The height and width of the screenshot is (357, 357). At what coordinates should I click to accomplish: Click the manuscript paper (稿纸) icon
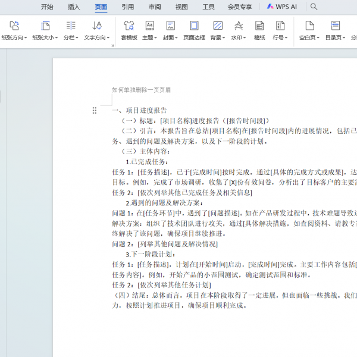(x=259, y=26)
